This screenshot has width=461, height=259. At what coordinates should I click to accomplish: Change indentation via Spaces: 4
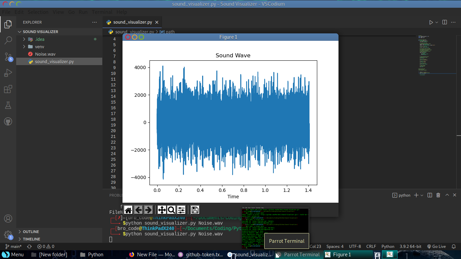pyautogui.click(x=335, y=247)
